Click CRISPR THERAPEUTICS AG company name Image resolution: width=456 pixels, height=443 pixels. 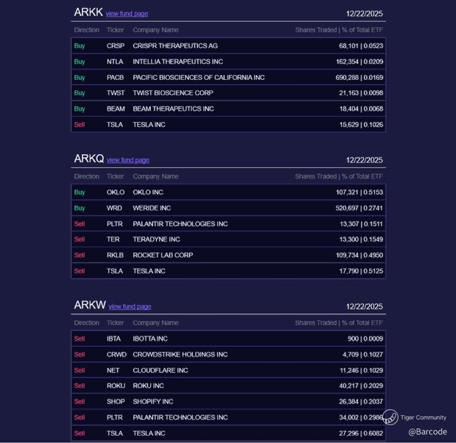pyautogui.click(x=175, y=46)
